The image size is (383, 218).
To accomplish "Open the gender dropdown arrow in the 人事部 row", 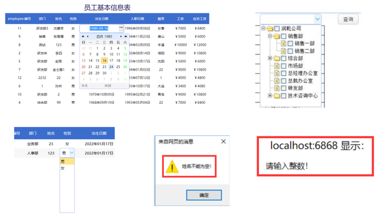I will (x=71, y=153).
